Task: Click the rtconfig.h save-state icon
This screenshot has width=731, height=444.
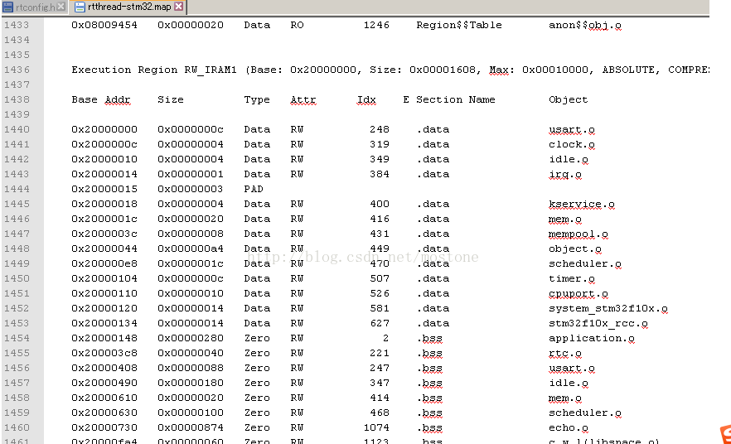Action: coord(8,7)
